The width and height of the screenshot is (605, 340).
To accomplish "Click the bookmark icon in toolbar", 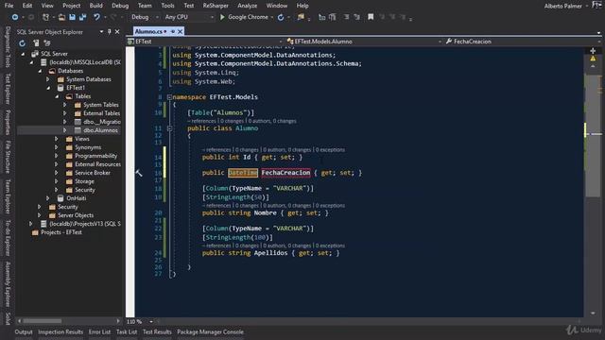I will click(371, 17).
